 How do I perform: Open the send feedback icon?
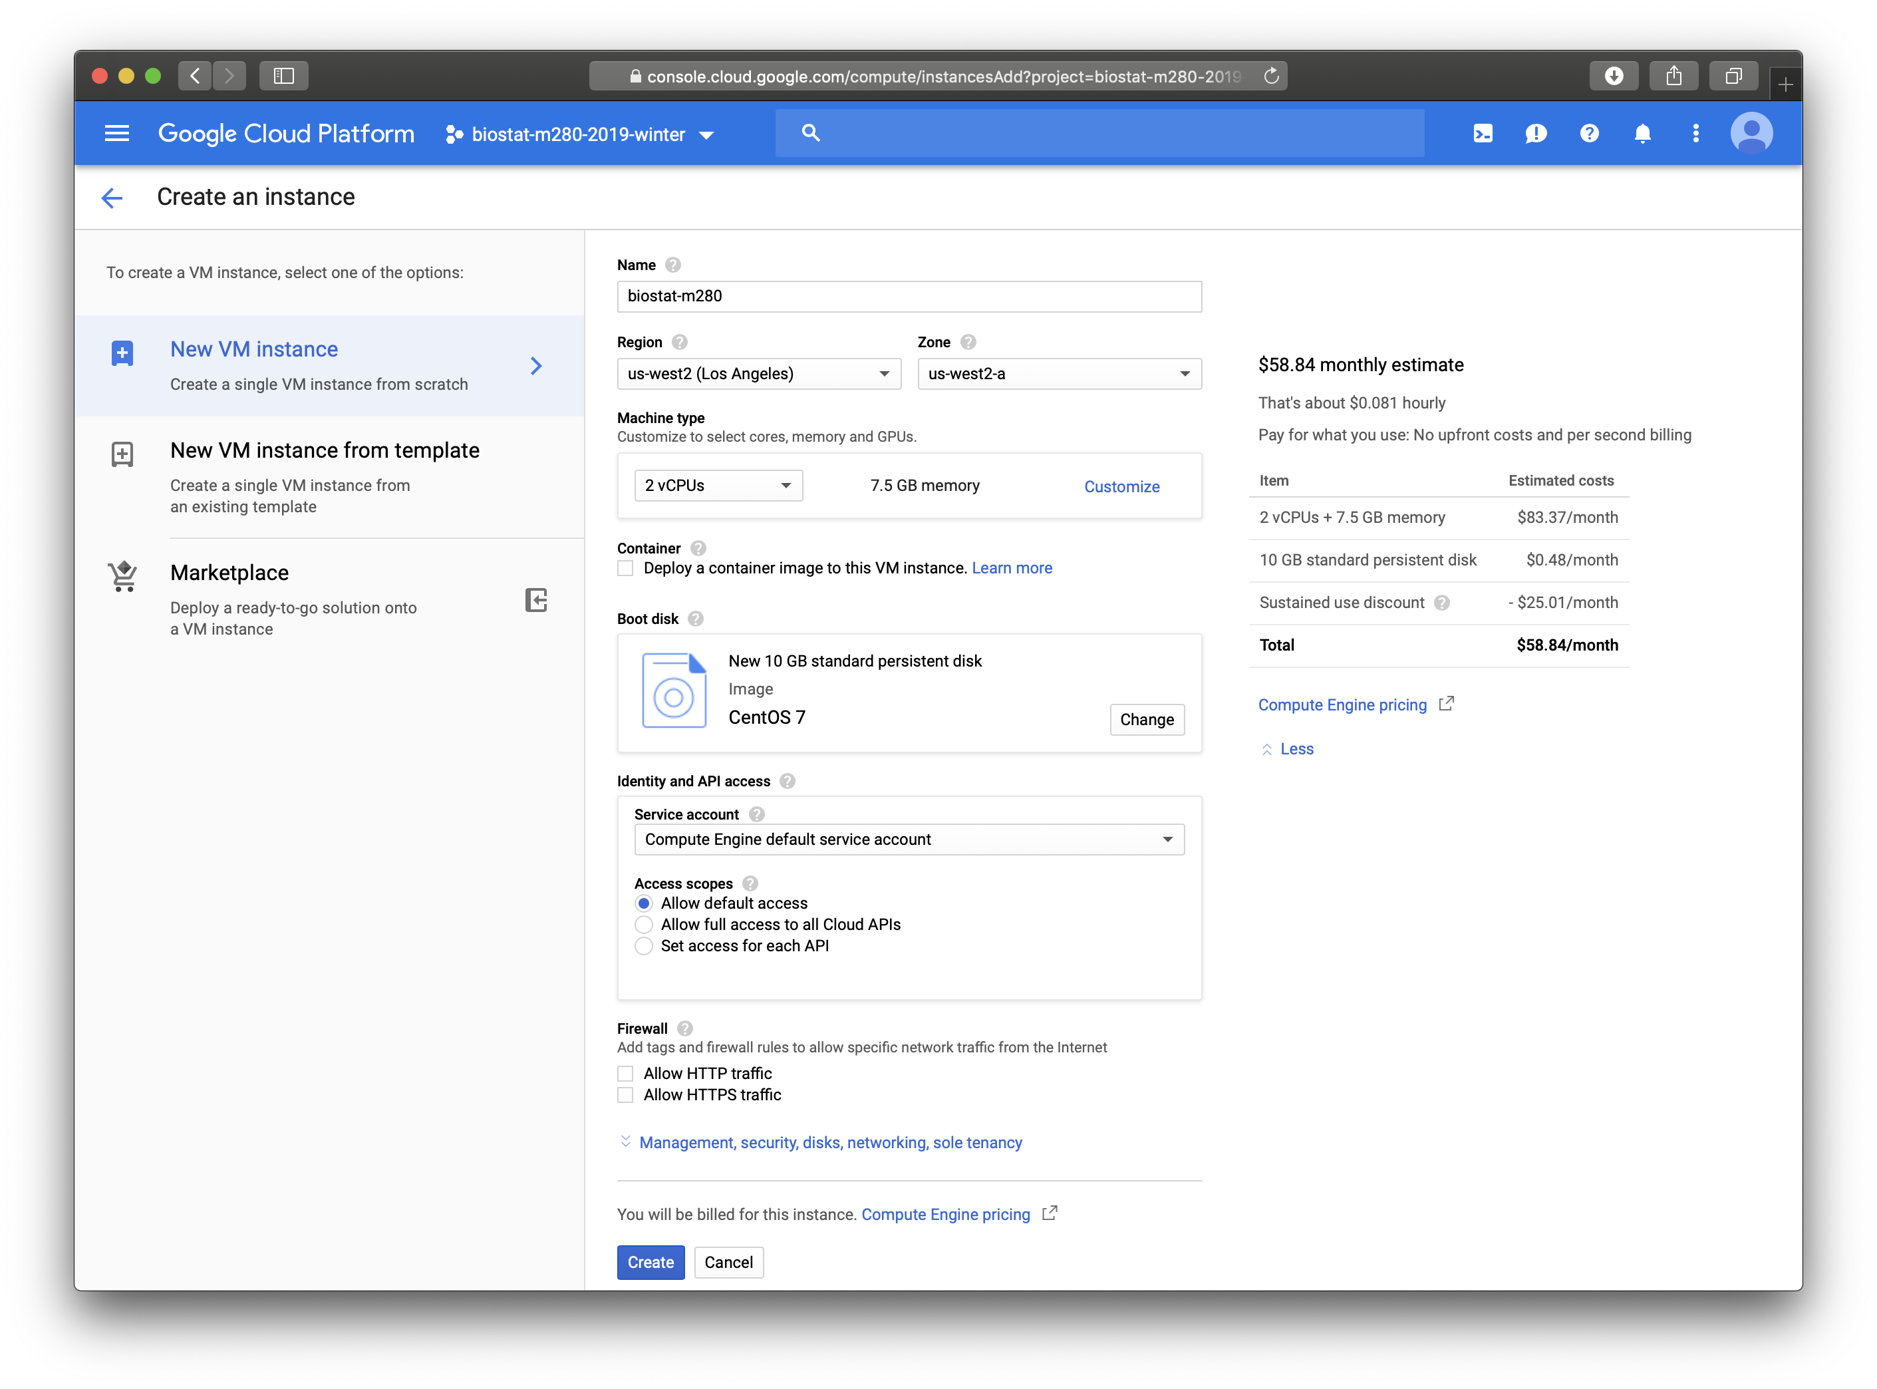[1536, 134]
